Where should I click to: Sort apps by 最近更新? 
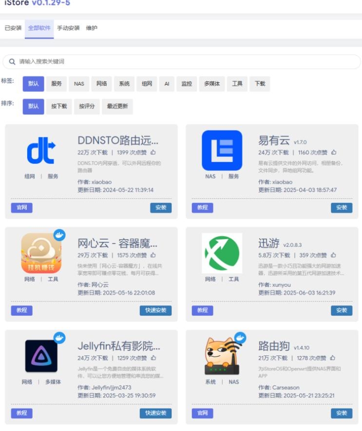coord(117,106)
